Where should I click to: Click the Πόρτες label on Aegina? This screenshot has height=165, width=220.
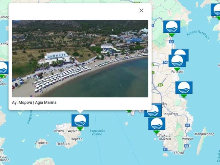(x=76, y=139)
